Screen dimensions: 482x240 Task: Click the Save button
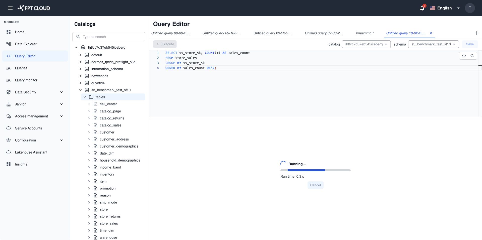[x=470, y=44]
